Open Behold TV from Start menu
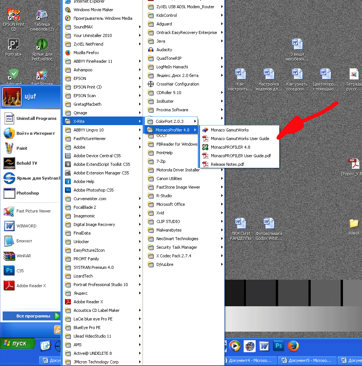Image resolution: width=362 pixels, height=366 pixels. tap(31, 163)
